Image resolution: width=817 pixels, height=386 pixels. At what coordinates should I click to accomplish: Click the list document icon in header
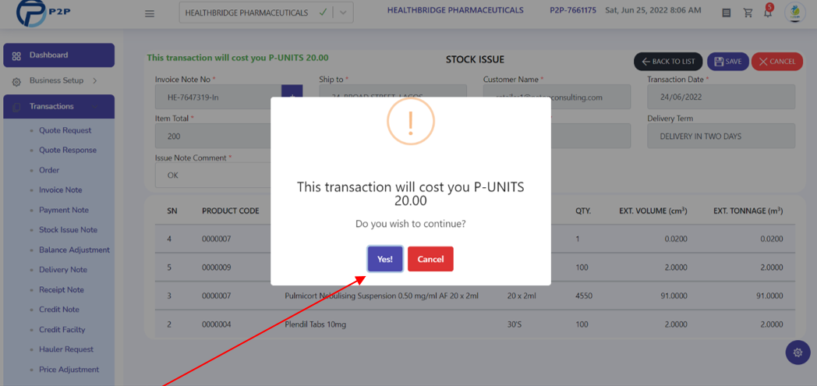[727, 13]
